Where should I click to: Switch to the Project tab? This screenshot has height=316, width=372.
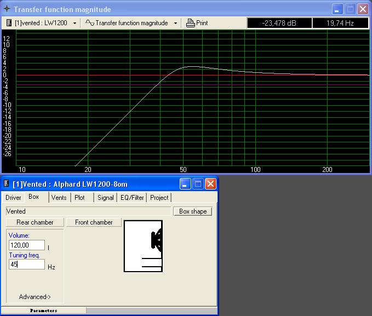tap(159, 197)
